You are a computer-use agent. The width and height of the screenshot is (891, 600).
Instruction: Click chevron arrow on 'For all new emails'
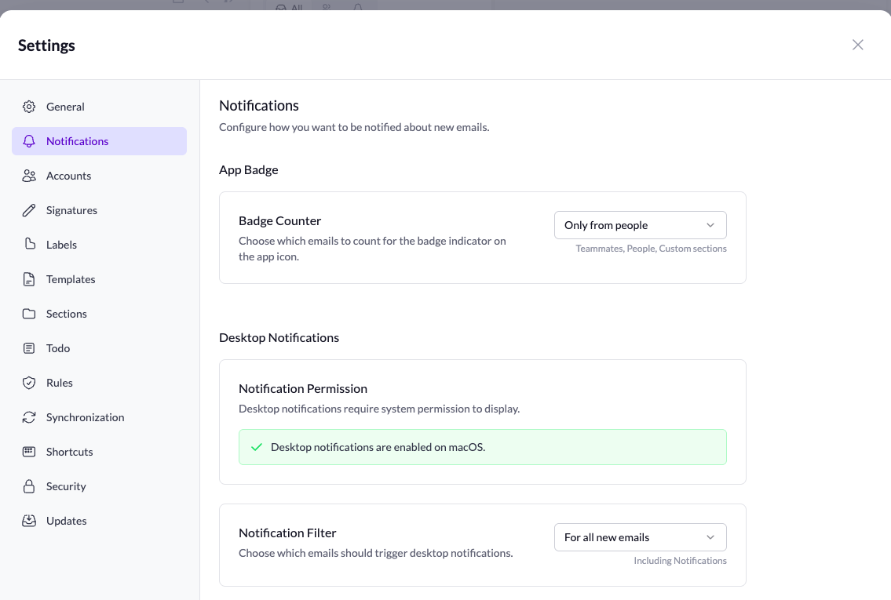point(710,537)
